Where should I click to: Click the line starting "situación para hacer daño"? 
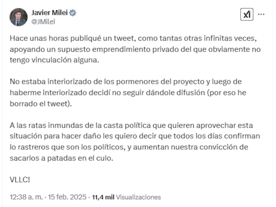tap(135, 136)
